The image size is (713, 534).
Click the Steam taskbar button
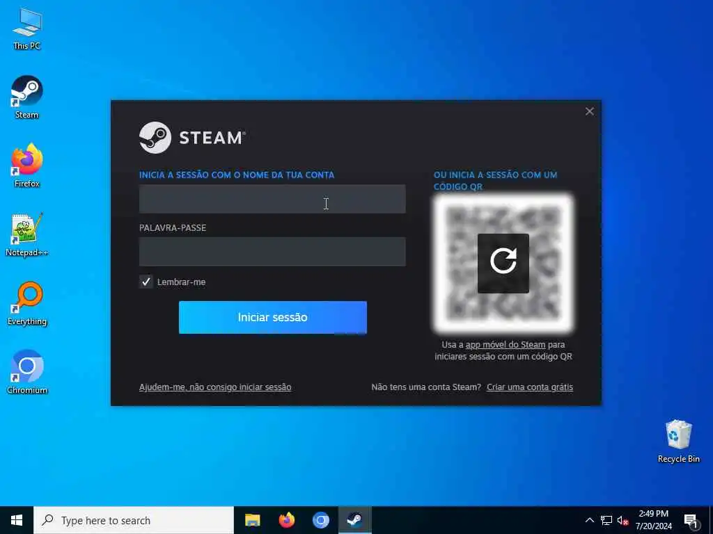tap(354, 520)
